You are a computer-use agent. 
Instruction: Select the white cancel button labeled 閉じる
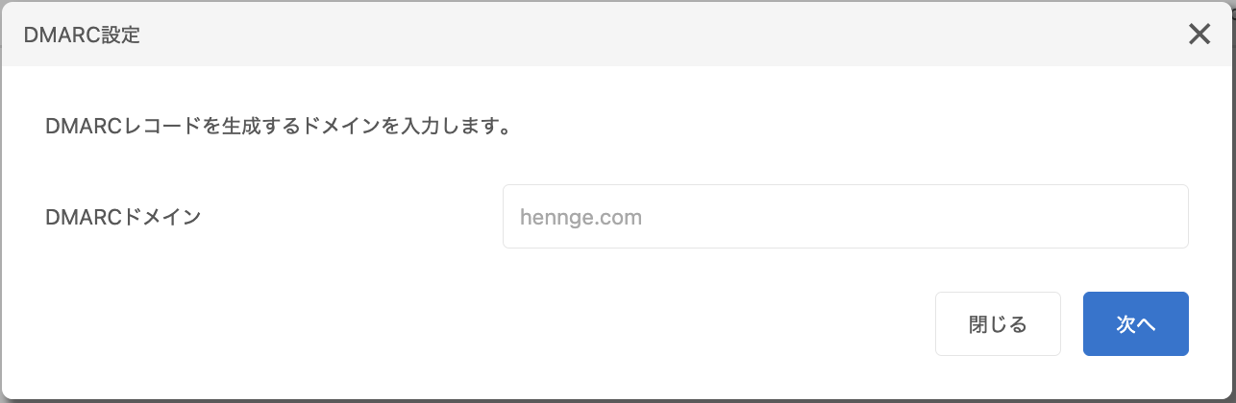998,324
